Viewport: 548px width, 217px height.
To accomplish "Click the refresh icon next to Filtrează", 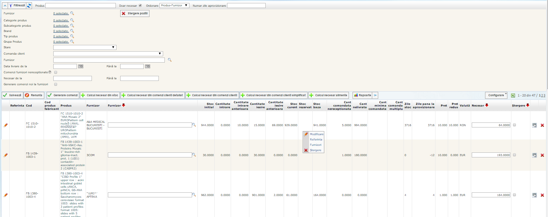I will (29, 6).
